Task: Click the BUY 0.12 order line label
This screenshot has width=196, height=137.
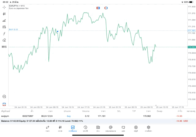Action: click(13, 29)
